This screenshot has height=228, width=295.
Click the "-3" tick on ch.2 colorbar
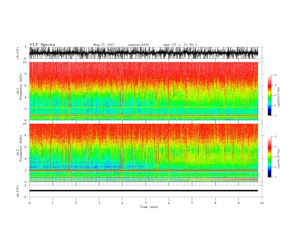(x=275, y=137)
